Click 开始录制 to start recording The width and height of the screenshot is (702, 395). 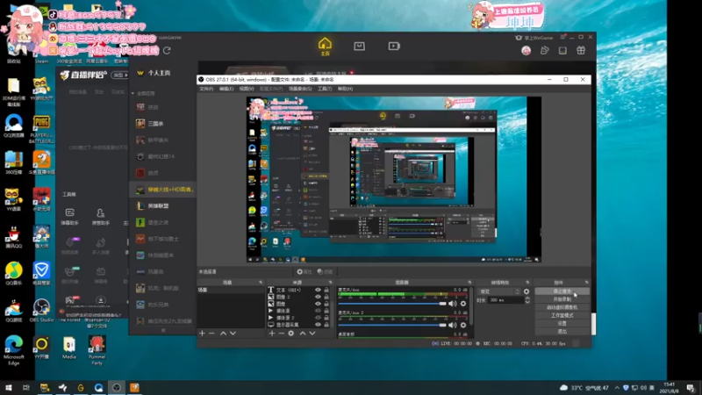pyautogui.click(x=562, y=299)
